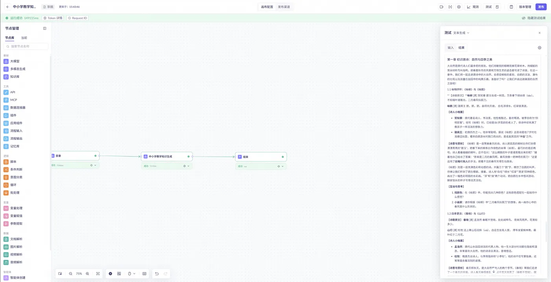Switch to 发布渠道 tab
The height and width of the screenshot is (282, 551).
284,7
